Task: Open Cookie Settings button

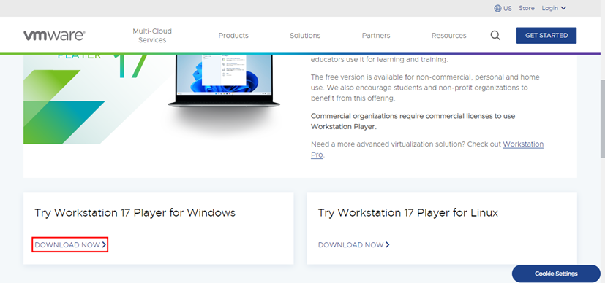Action: [556, 274]
